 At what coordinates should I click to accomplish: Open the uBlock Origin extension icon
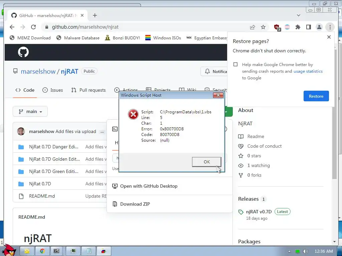tap(277, 27)
